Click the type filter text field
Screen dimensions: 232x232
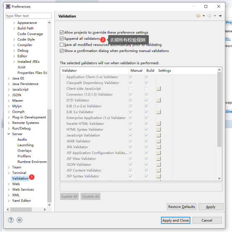click(28, 16)
